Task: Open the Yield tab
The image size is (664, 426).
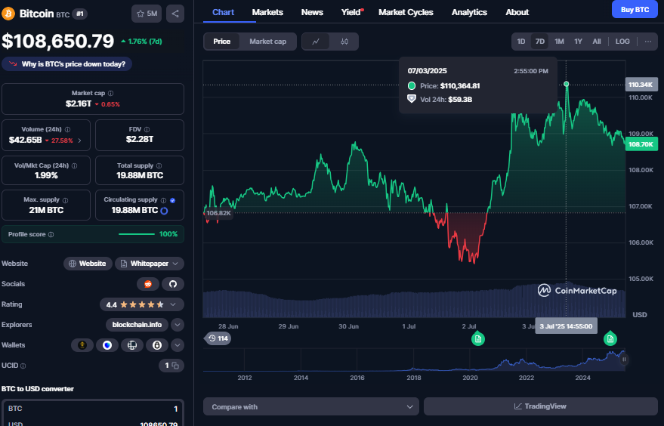Action: point(352,12)
